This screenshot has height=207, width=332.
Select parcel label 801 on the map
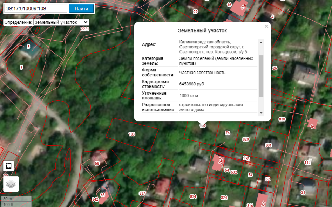[x=269, y=145]
